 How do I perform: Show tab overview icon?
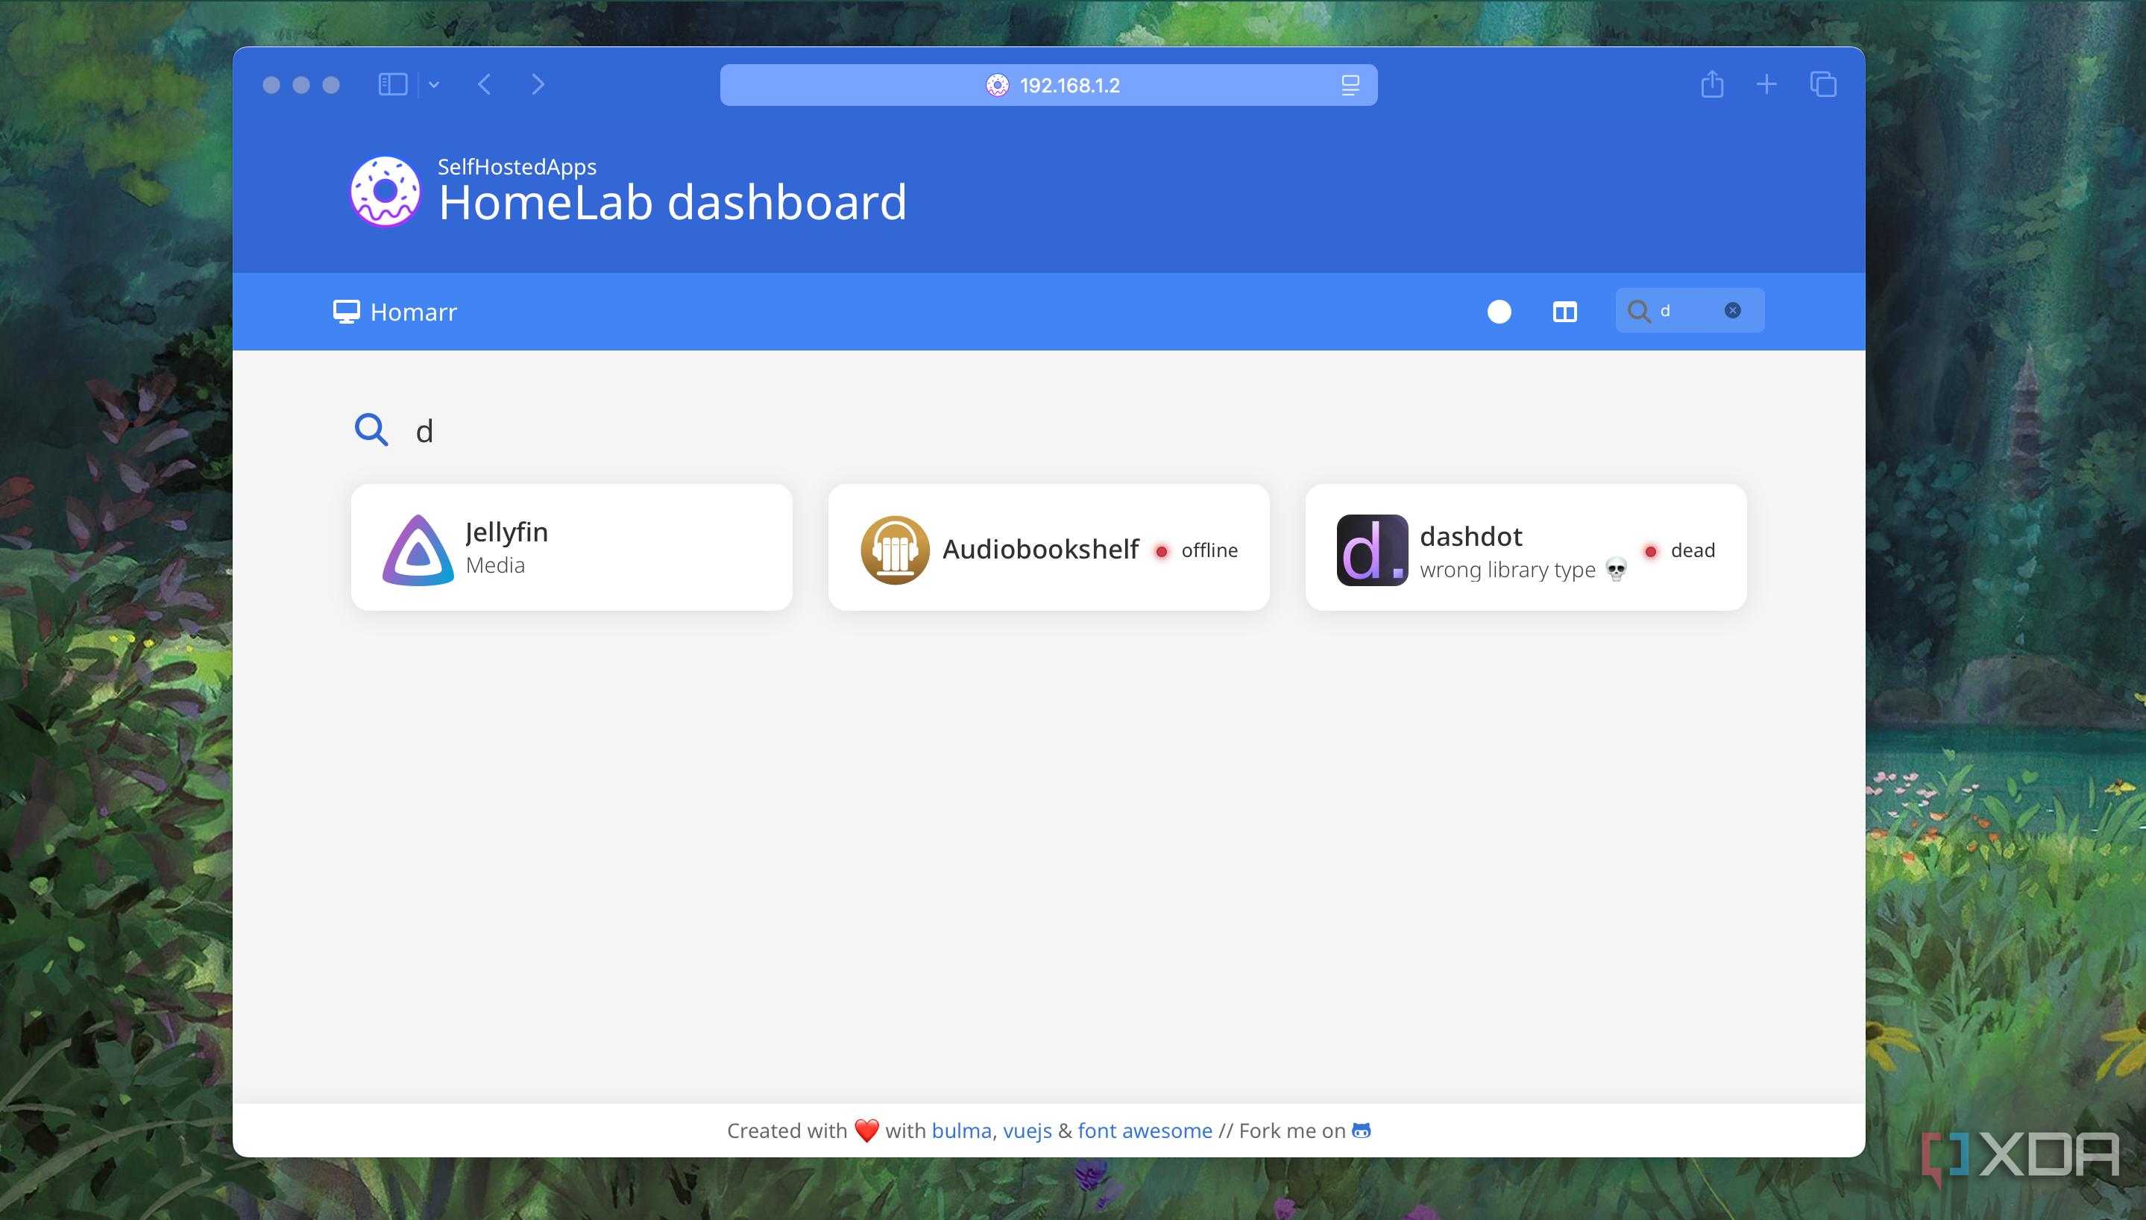[1822, 84]
